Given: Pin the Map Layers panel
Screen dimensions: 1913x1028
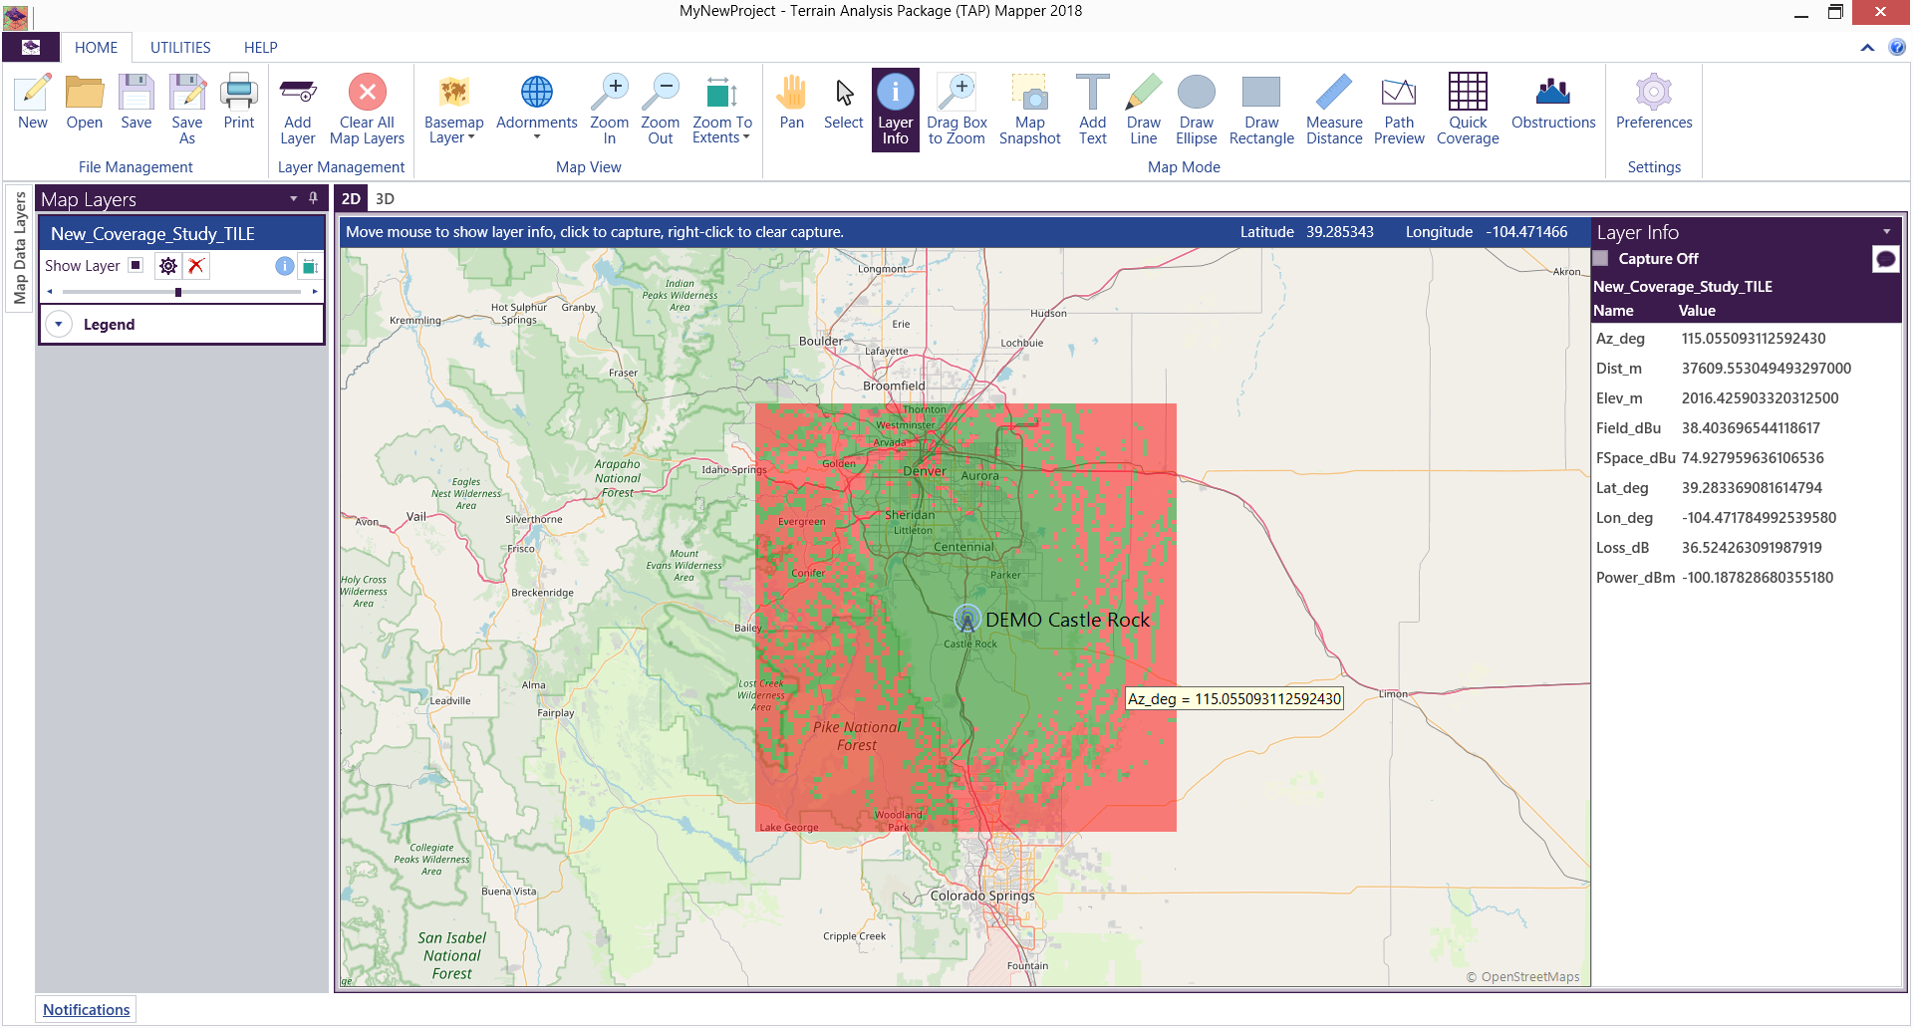Looking at the screenshot, I should 314,198.
